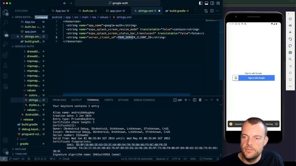Open terminal panel more actions ellipsis
This screenshot has height=166, width=296.
coord(206,100)
